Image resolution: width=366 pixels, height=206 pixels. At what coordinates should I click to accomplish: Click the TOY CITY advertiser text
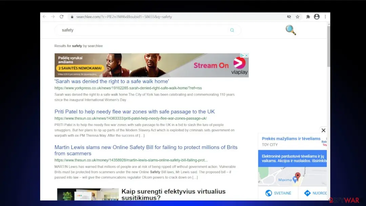click(270, 145)
